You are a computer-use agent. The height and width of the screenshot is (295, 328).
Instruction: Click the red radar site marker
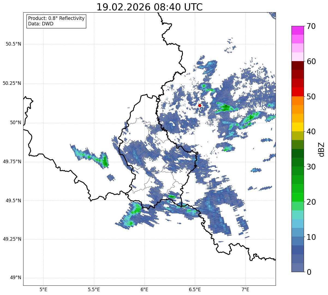pyautogui.click(x=199, y=105)
